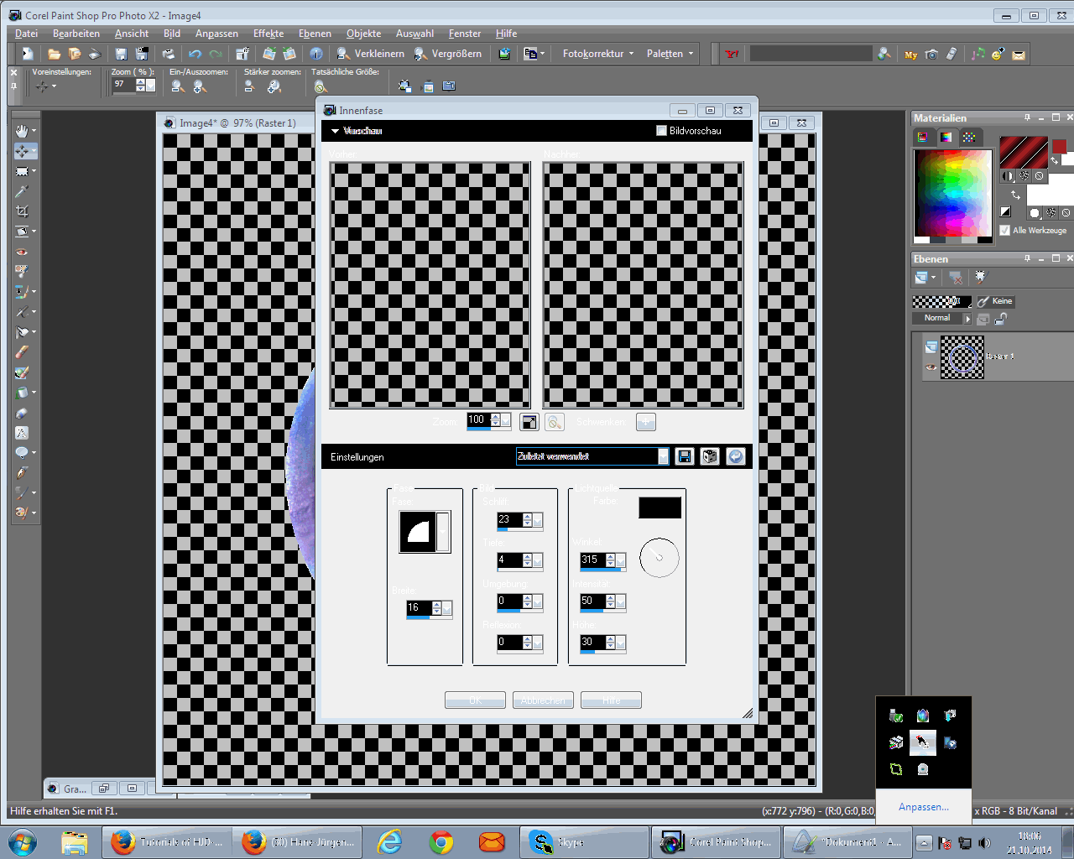
Task: Select the Dropper tool in tool palette
Action: 22,191
